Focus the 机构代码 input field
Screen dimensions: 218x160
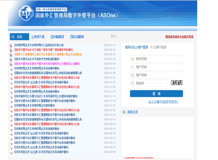[x=156, y=59]
